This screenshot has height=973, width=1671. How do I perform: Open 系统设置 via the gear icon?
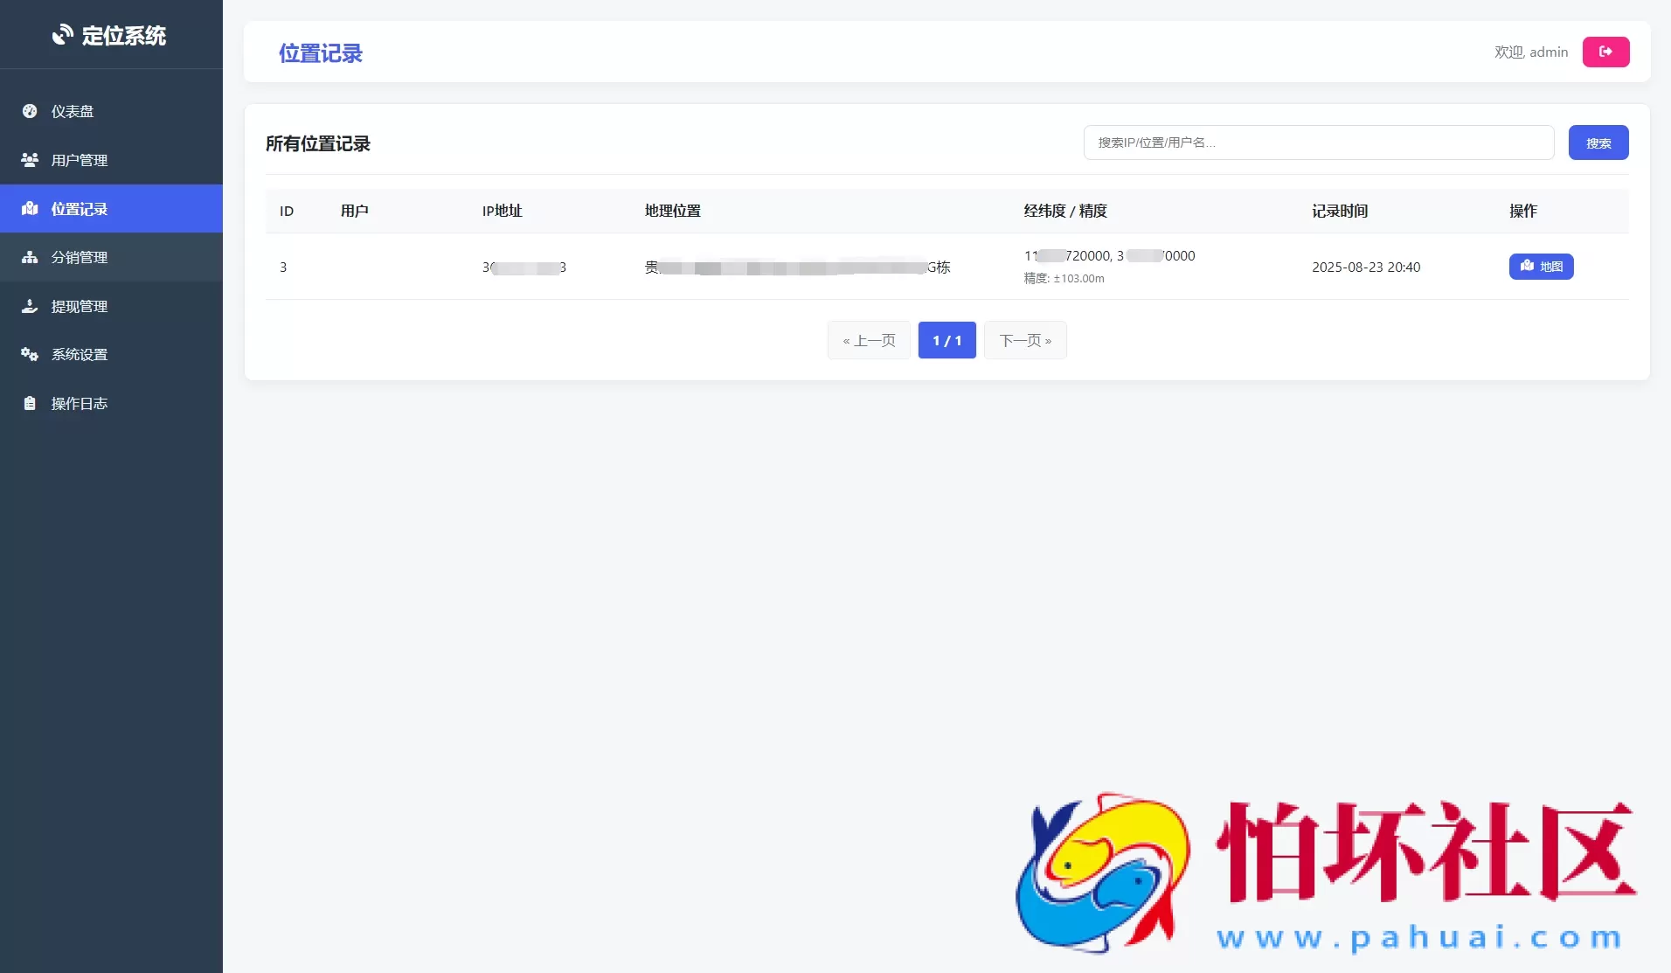click(x=29, y=354)
